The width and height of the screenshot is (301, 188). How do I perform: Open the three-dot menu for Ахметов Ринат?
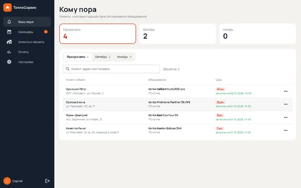(x=285, y=130)
